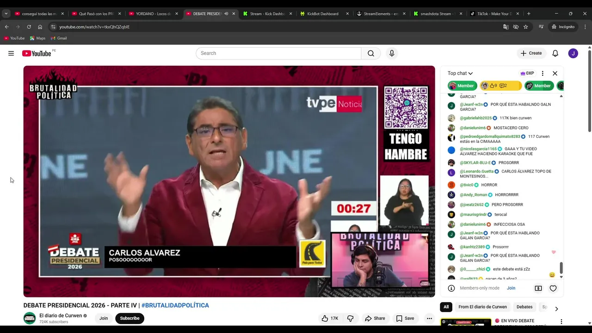Save video to playlist

(405, 318)
